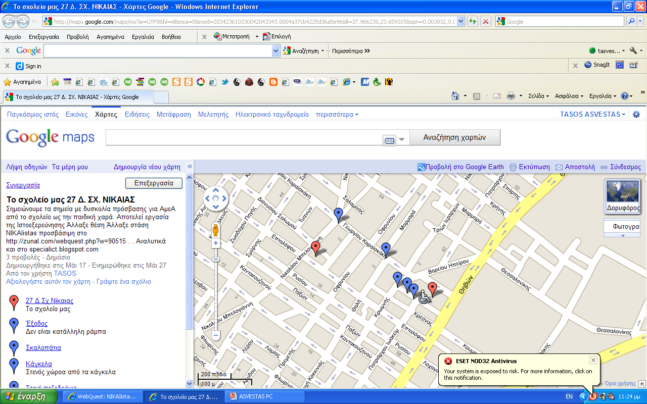Click the red marker beside the wheelchair icon
Viewport: 647px width, 404px height.
click(x=432, y=289)
